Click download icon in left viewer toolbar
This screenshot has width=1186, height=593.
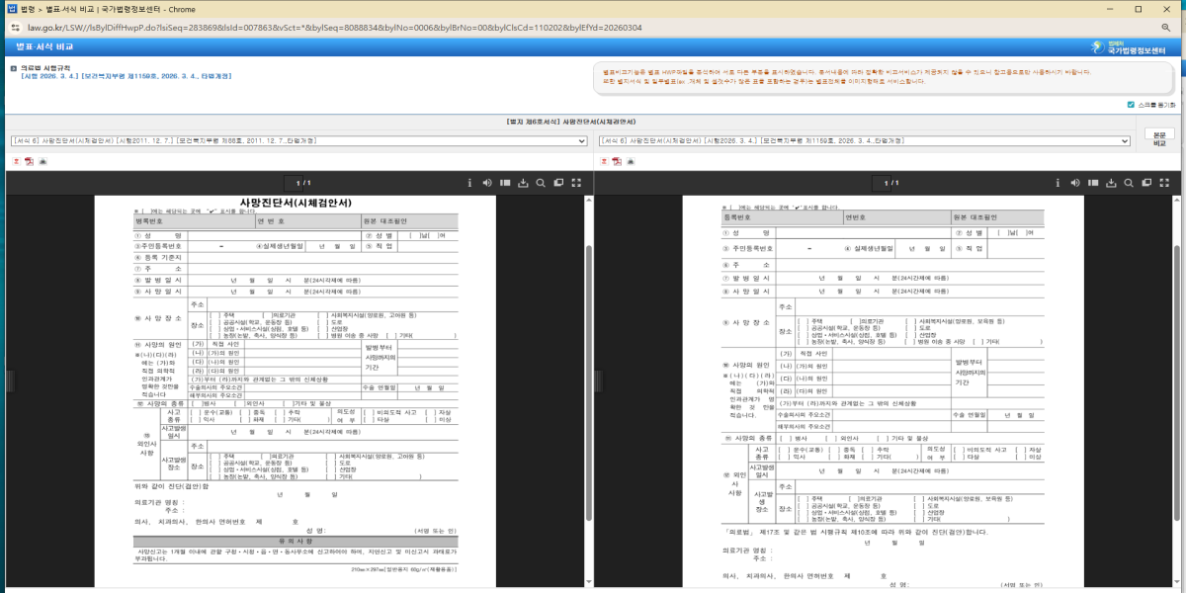(523, 183)
